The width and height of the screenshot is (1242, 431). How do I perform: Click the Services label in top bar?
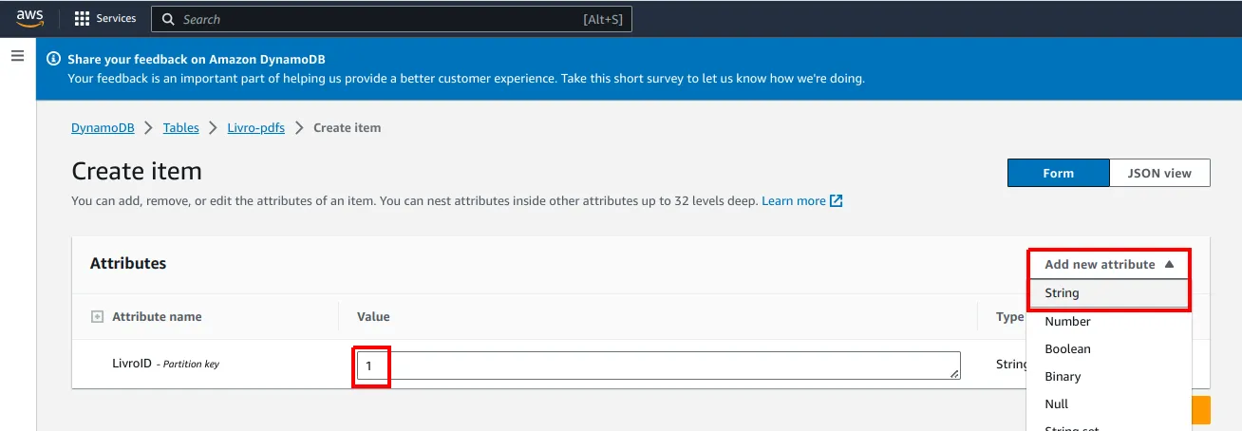[116, 19]
